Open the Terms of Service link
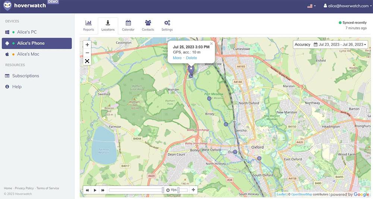Screen dimensions: 373x199 tap(48, 188)
